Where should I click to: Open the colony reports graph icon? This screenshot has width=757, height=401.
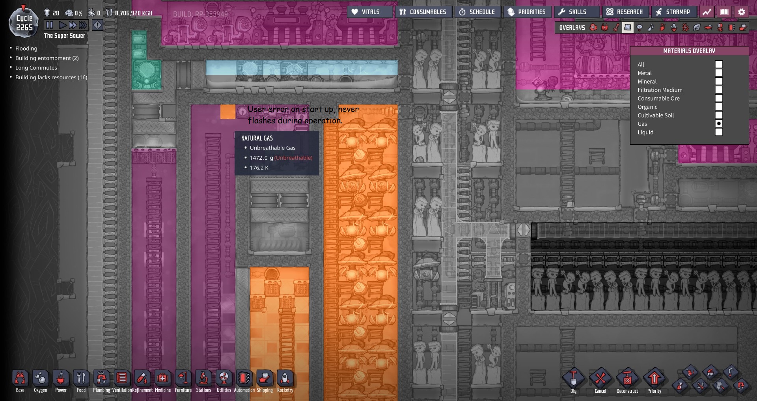tap(707, 12)
